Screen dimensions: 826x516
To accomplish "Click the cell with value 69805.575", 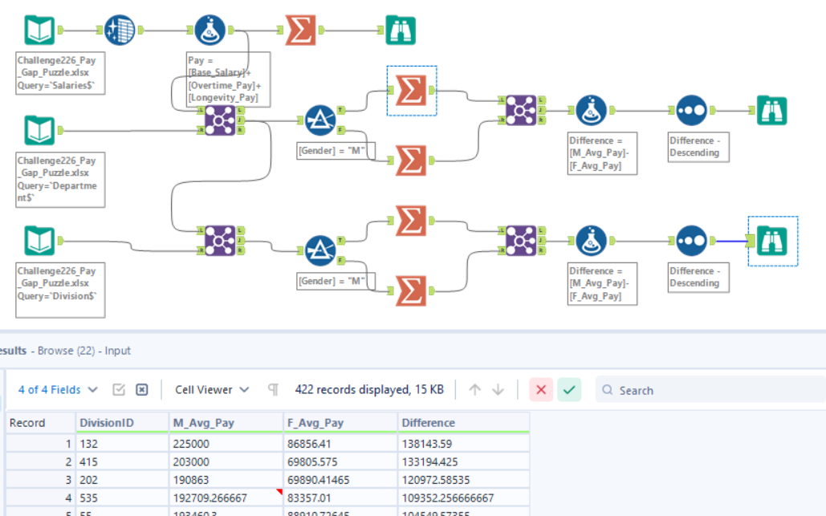I will pyautogui.click(x=340, y=461).
